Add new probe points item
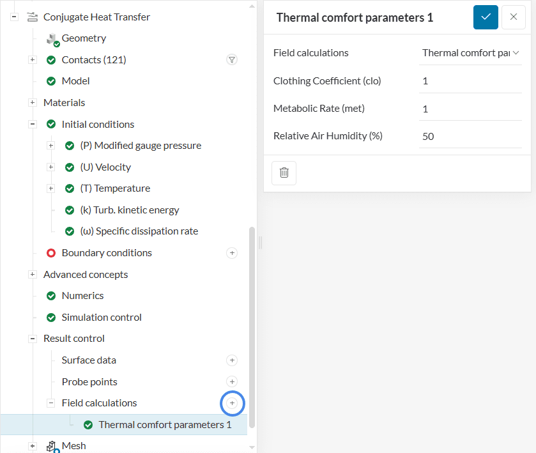536x453 pixels. (x=232, y=382)
